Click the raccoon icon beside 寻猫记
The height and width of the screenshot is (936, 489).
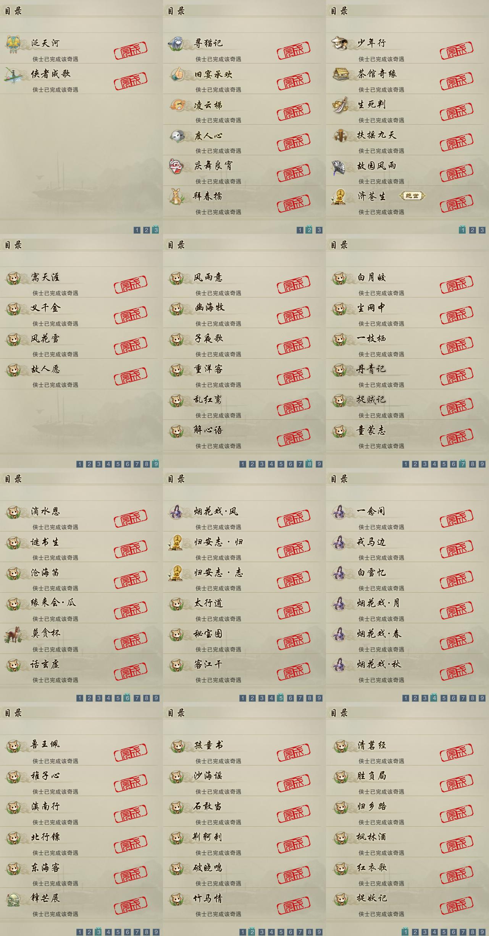tap(176, 43)
